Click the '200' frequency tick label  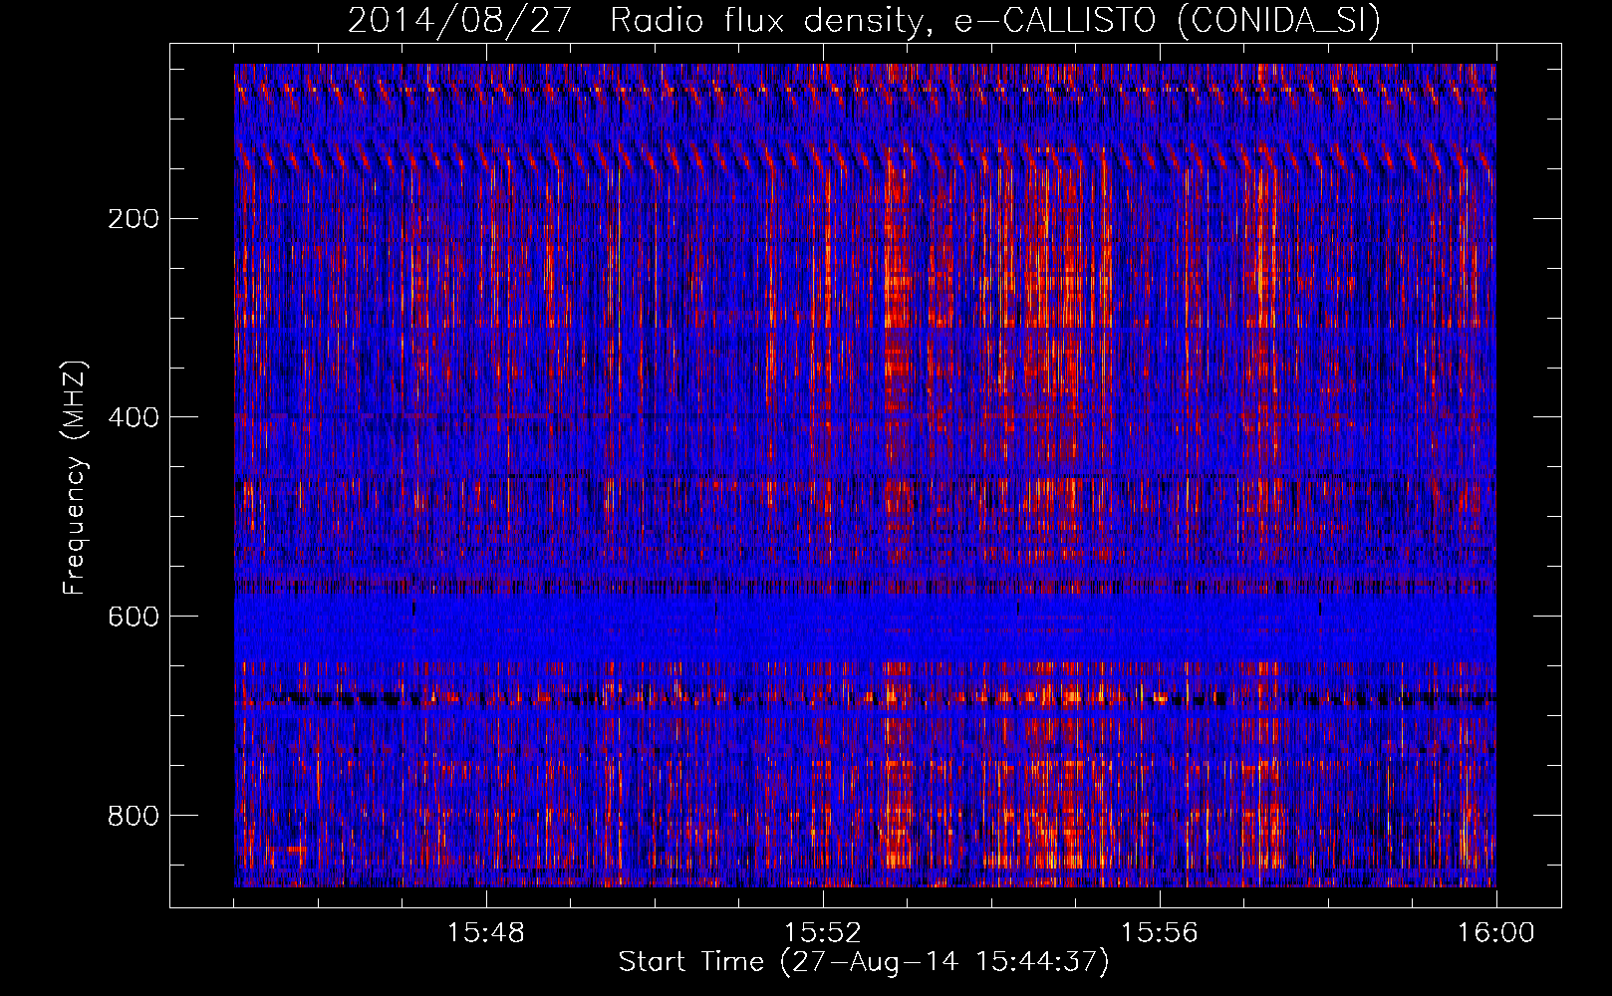[133, 219]
